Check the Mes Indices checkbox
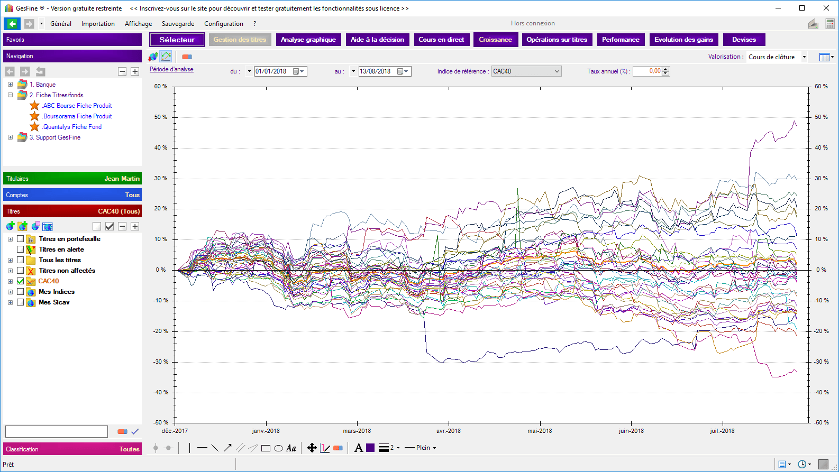The height and width of the screenshot is (472, 839). click(x=21, y=292)
